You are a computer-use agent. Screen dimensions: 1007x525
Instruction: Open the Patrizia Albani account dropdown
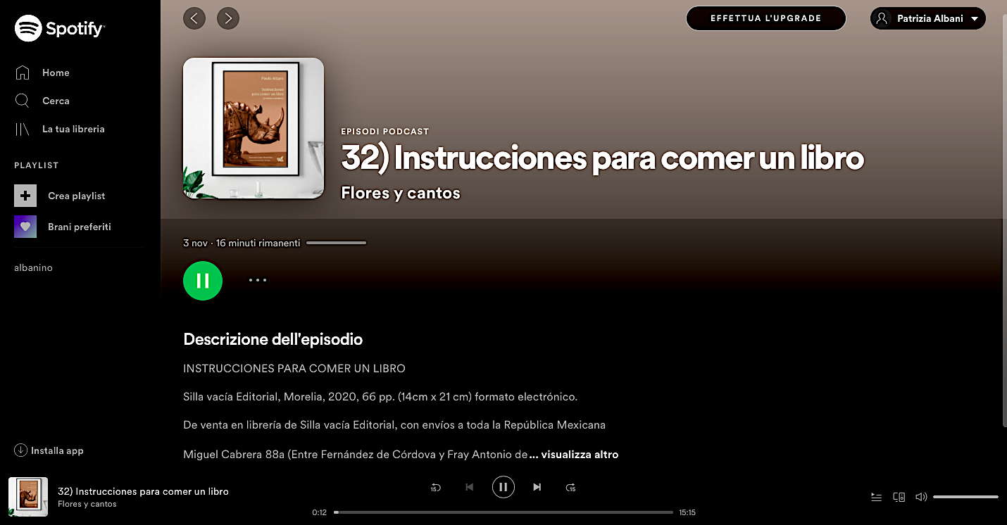(927, 18)
